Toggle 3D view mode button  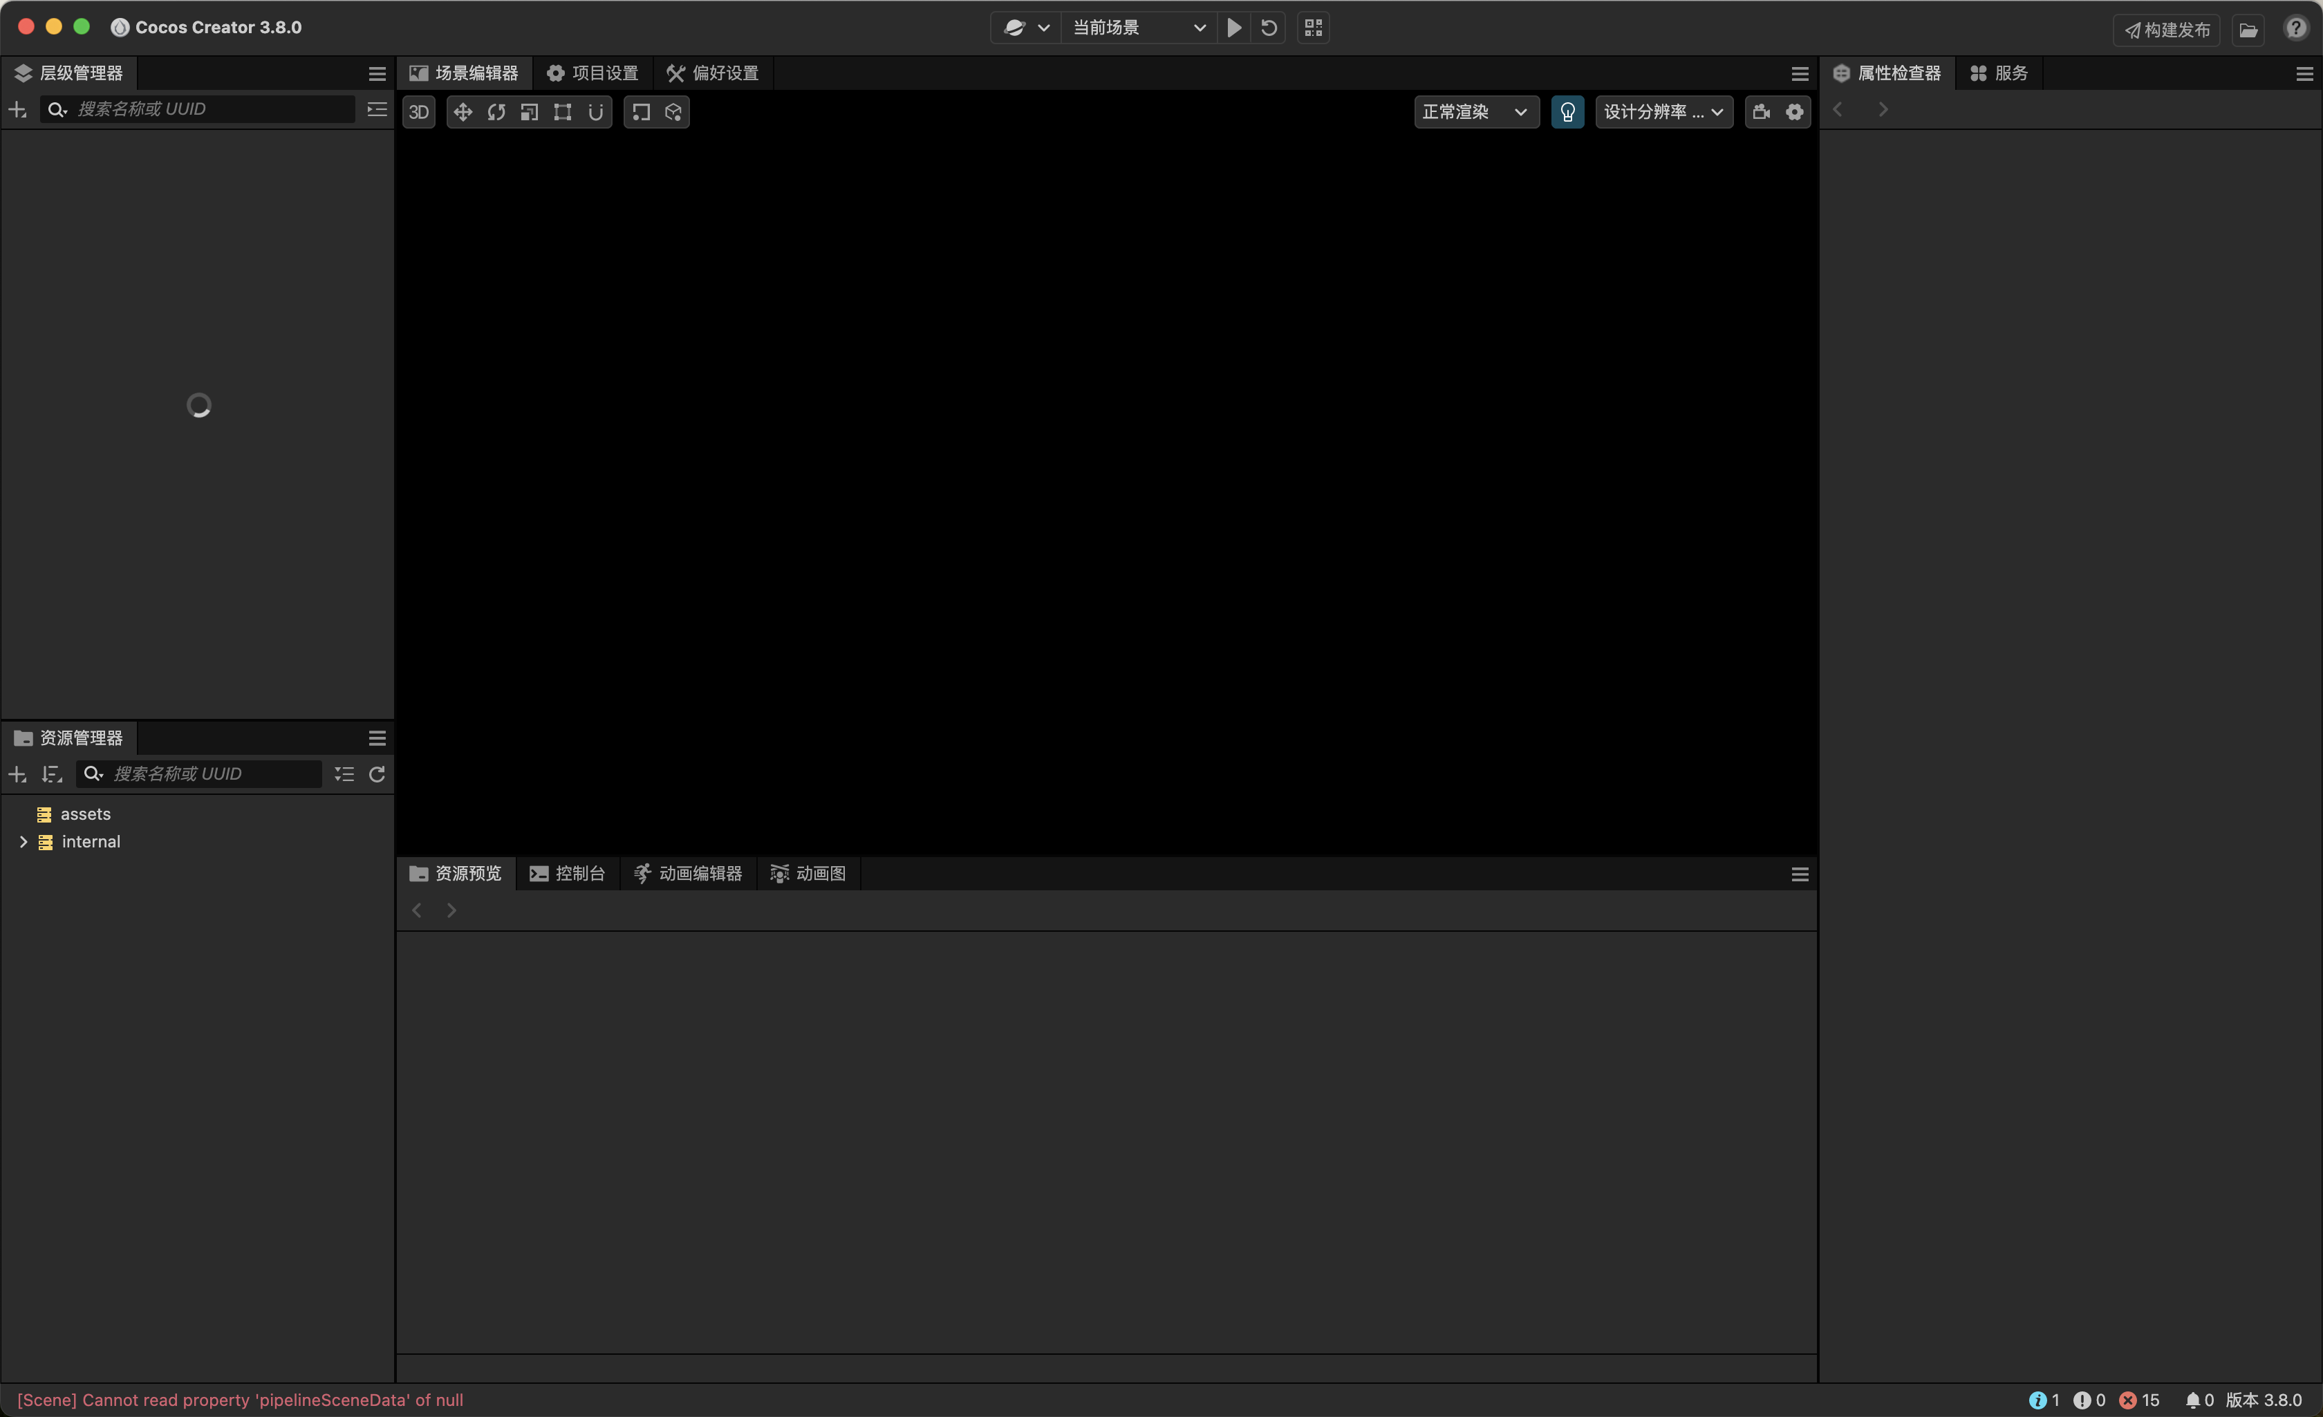(x=418, y=112)
